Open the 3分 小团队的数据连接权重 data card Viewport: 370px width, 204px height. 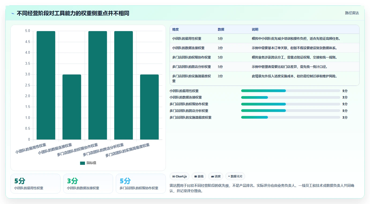click(x=88, y=184)
